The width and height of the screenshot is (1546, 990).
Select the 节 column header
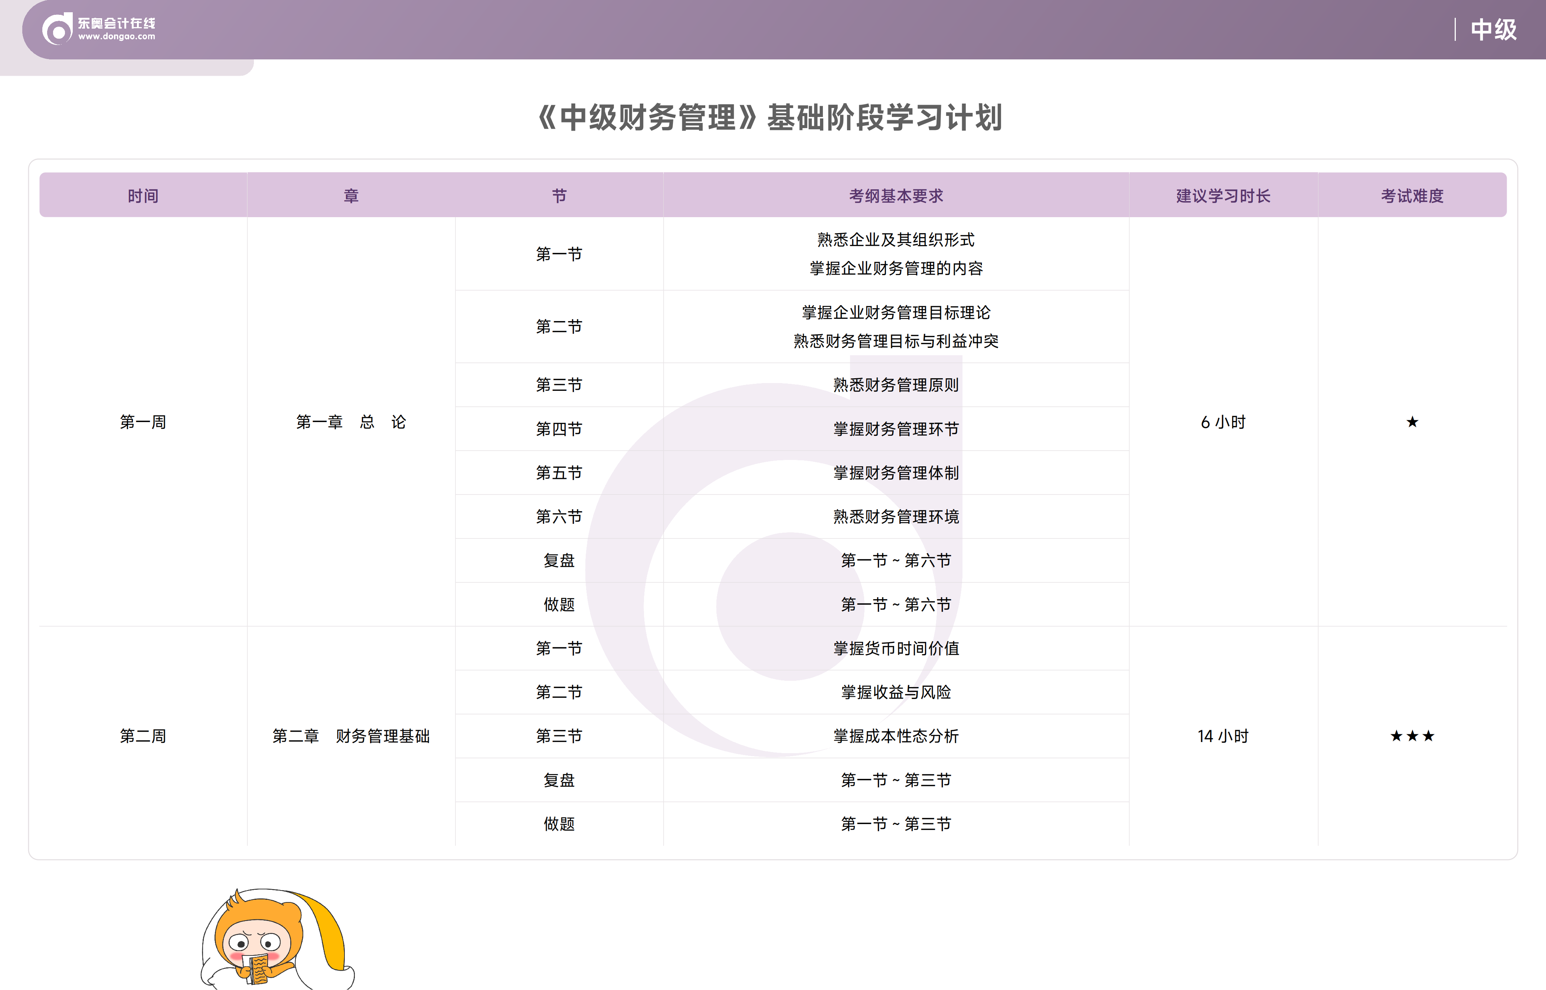point(559,195)
